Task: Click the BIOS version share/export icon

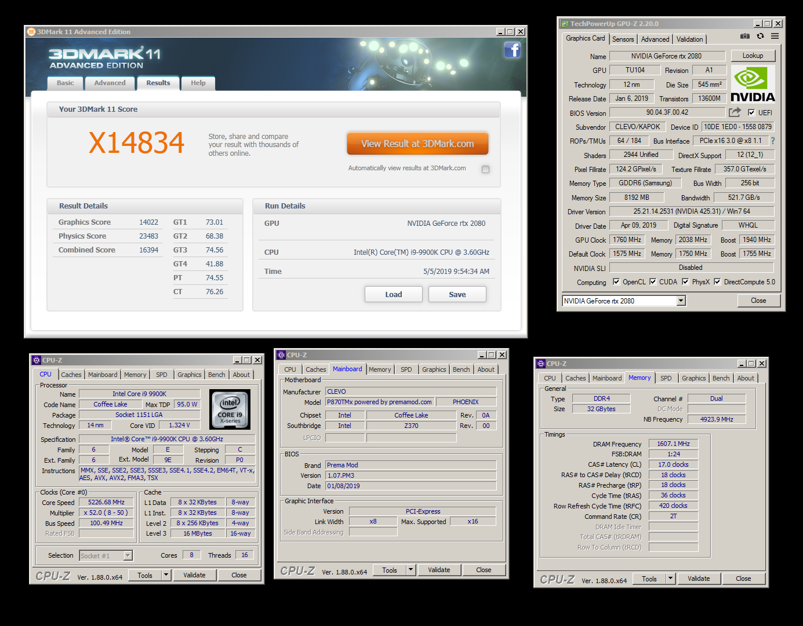Action: point(735,112)
